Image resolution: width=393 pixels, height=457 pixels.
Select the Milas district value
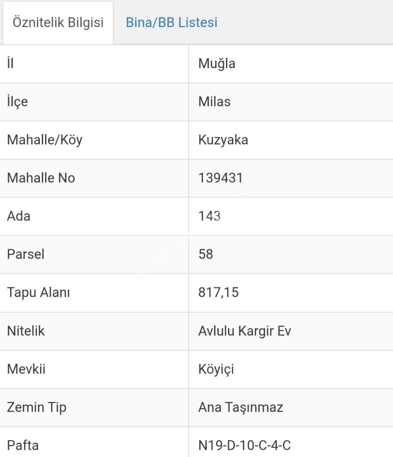point(214,102)
